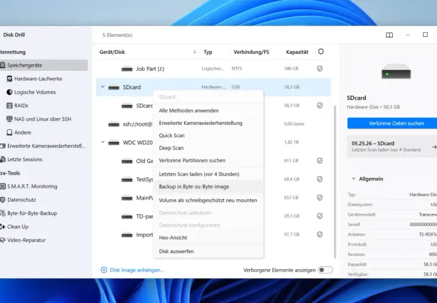This screenshot has height=303, width=437.
Task: Toggle protection shield on 811 GB row
Action: 320,161
